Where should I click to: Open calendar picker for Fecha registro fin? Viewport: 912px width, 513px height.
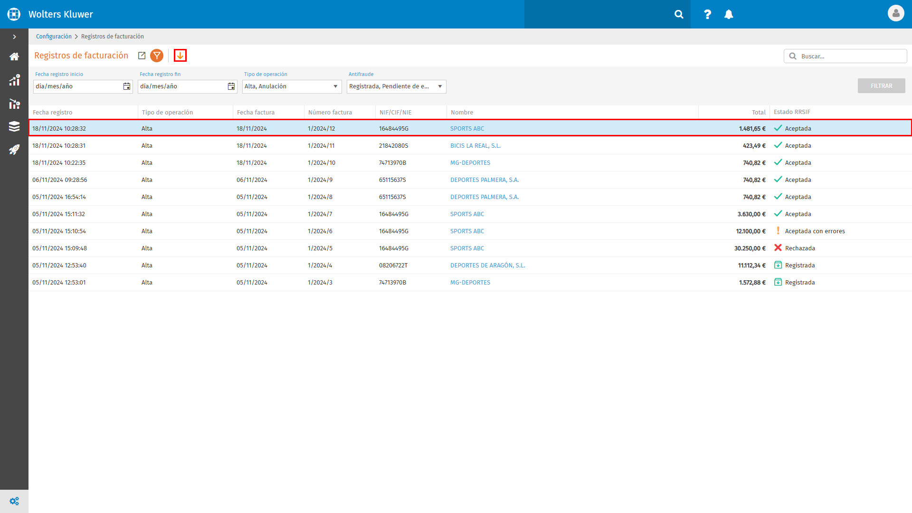coord(231,86)
